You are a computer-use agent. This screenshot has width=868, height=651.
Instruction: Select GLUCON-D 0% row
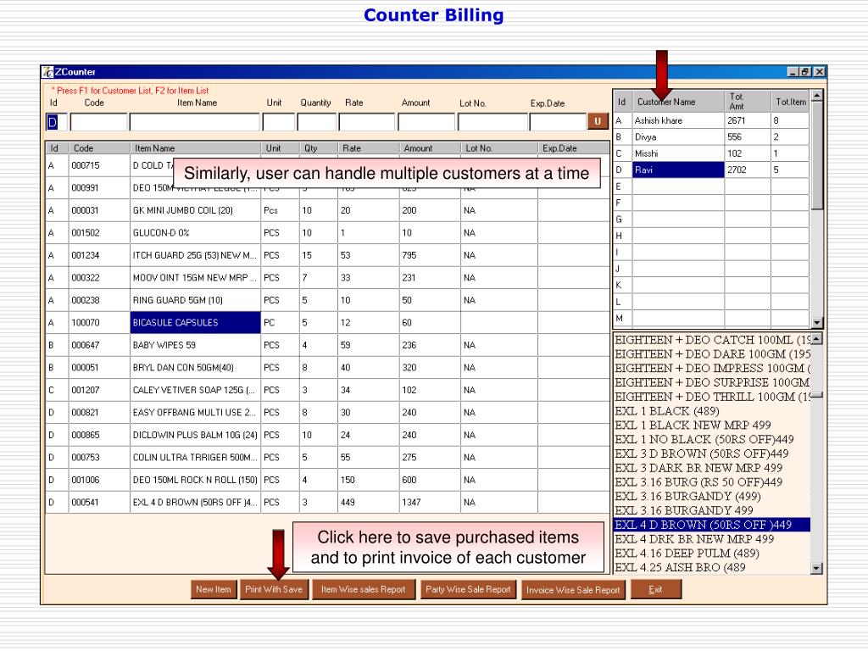pyautogui.click(x=328, y=233)
